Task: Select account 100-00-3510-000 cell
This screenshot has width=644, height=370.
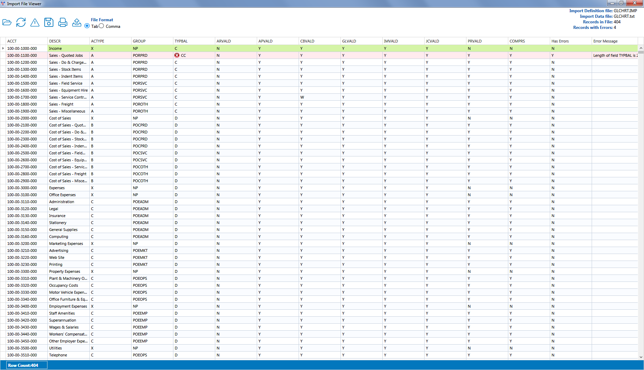Action: pos(27,355)
